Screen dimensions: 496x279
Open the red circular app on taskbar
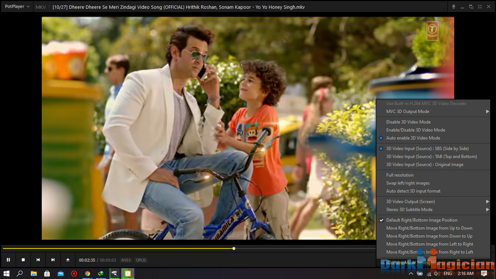click(74, 274)
